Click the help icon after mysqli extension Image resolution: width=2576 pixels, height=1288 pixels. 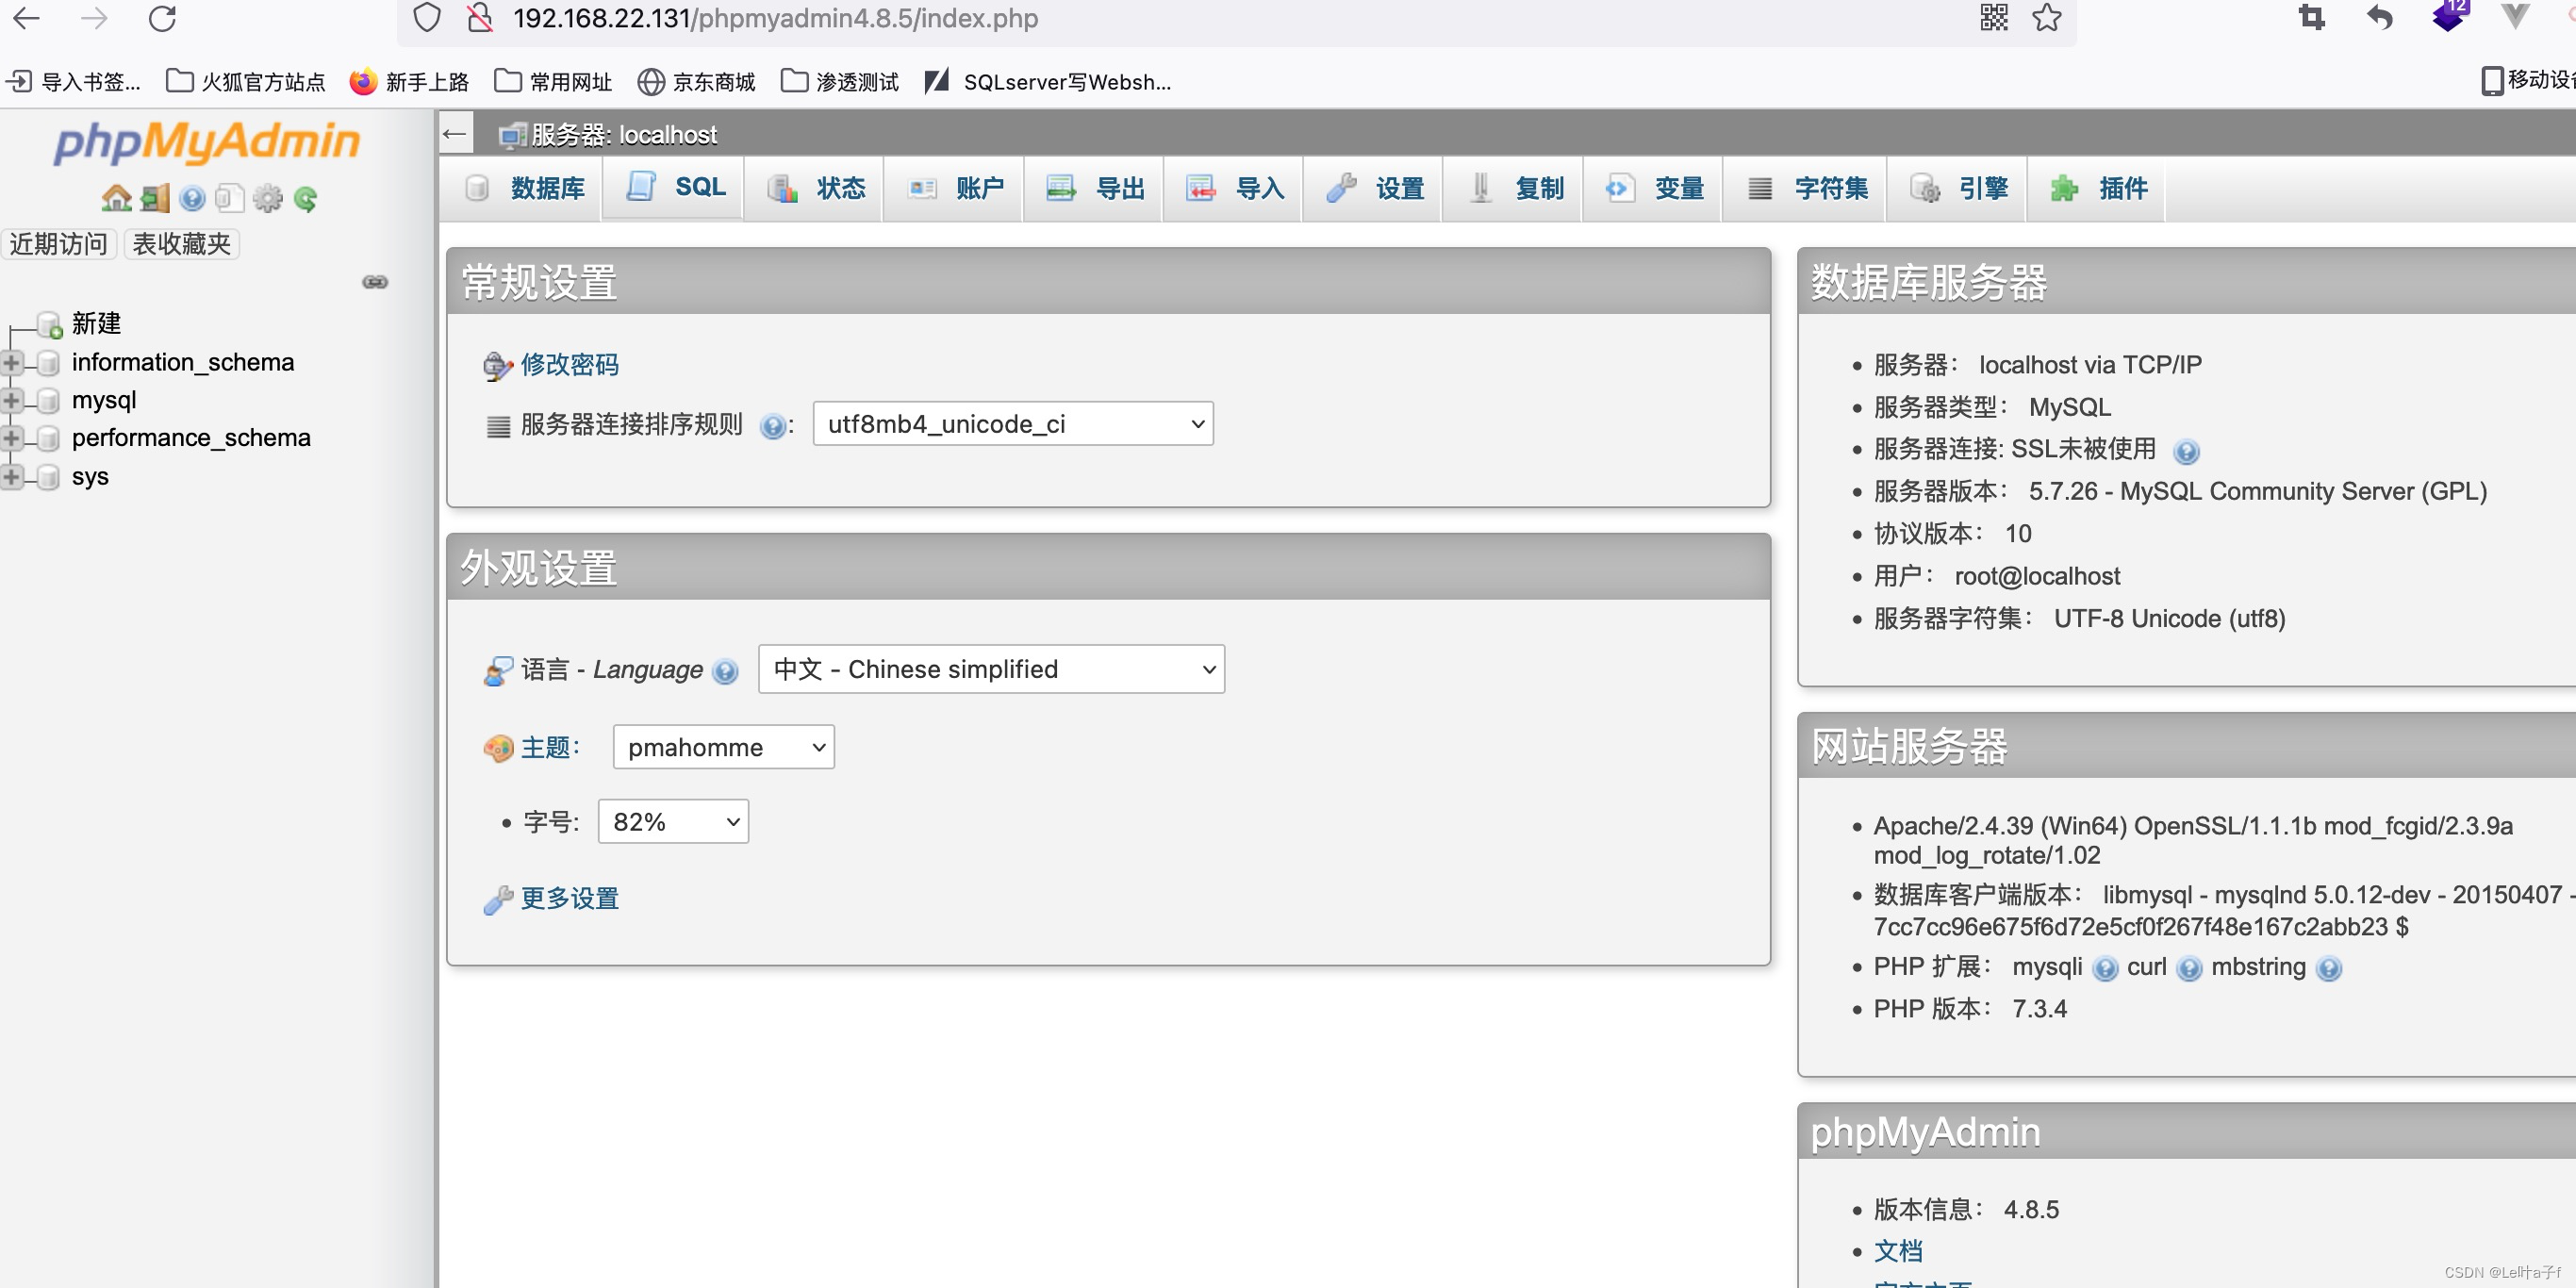point(2105,969)
